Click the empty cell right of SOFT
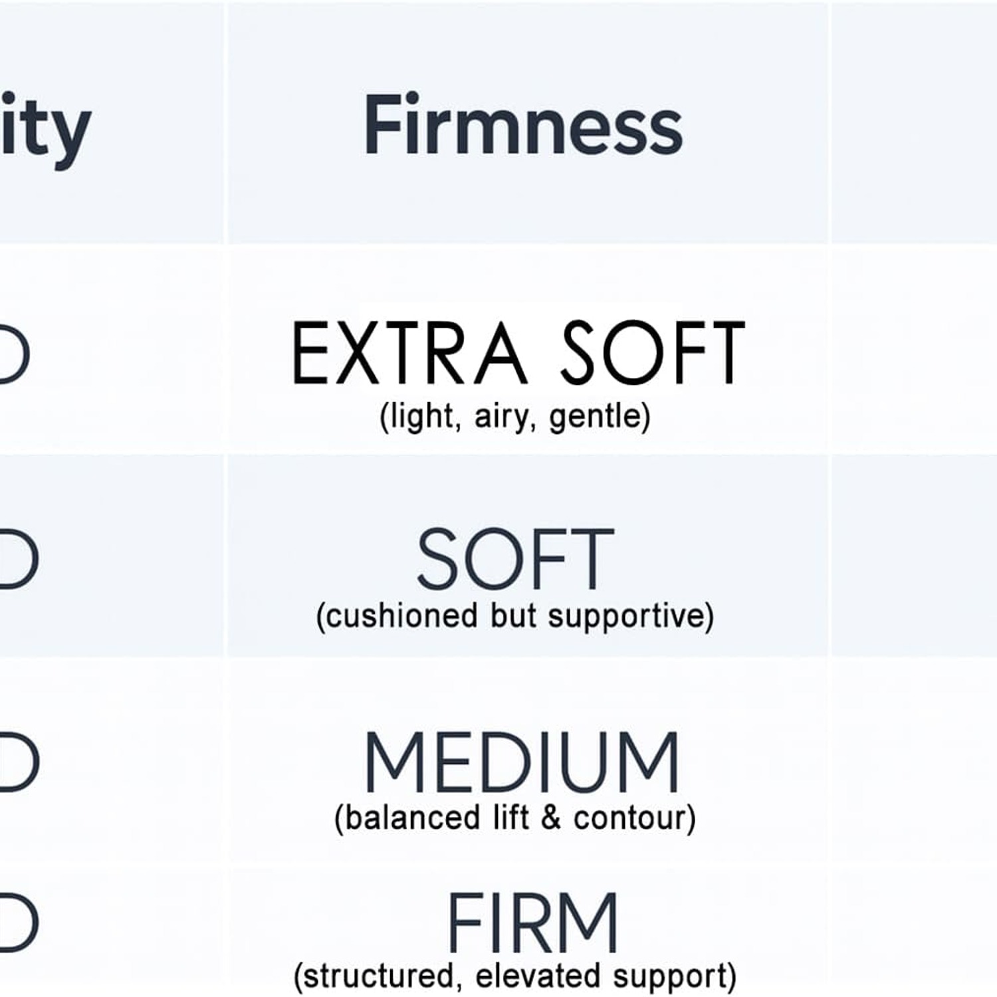997x997 pixels. click(x=914, y=556)
